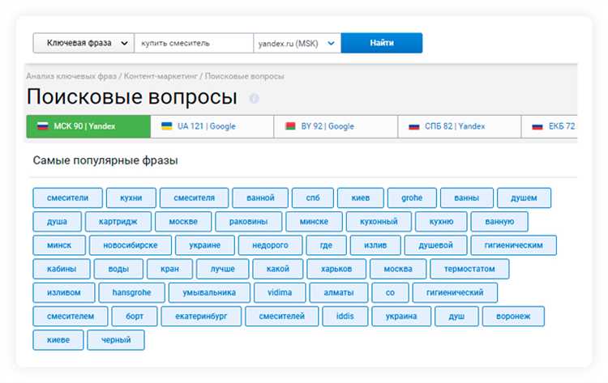Select the гигиеническим phrase tag
The height and width of the screenshot is (383, 608).
pyautogui.click(x=513, y=245)
